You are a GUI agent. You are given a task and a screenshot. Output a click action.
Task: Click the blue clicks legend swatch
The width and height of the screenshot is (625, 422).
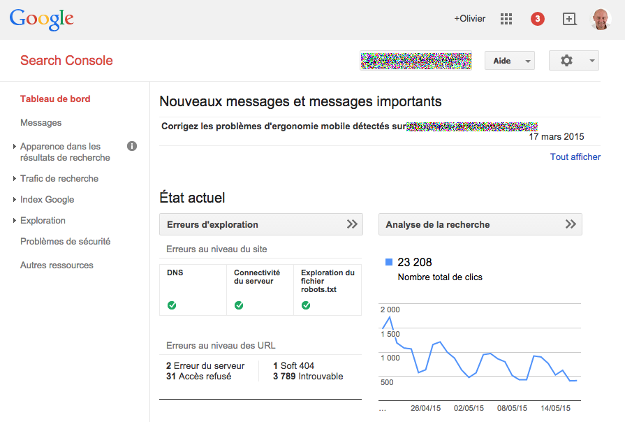(x=389, y=262)
